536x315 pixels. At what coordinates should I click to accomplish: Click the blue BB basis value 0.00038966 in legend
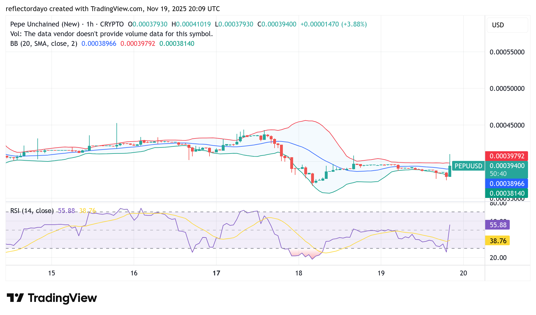pyautogui.click(x=99, y=44)
